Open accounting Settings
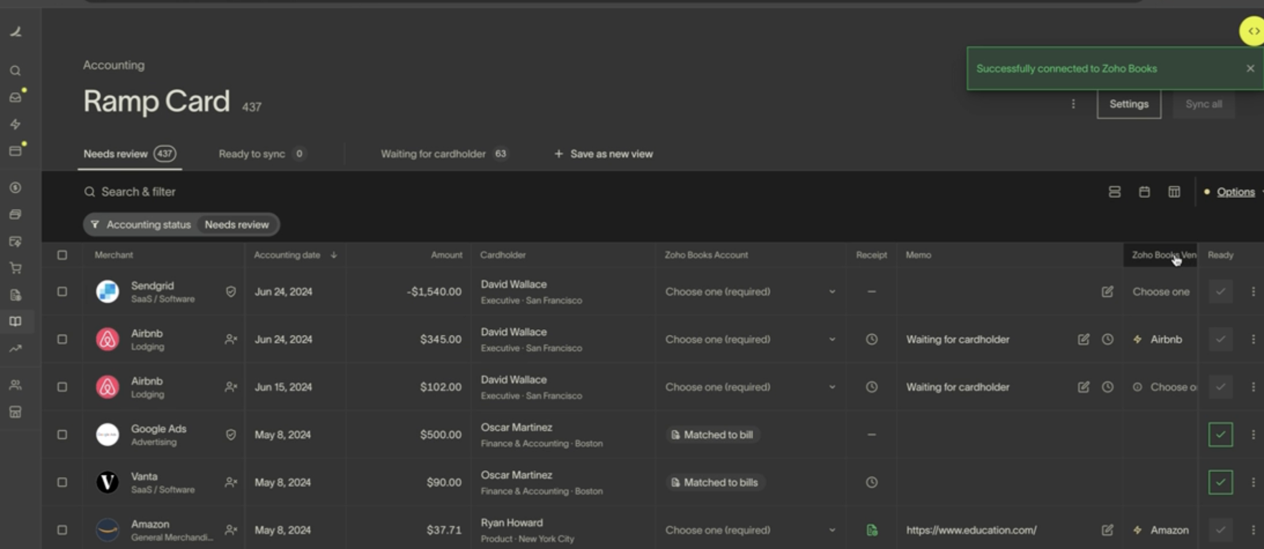 pos(1129,104)
